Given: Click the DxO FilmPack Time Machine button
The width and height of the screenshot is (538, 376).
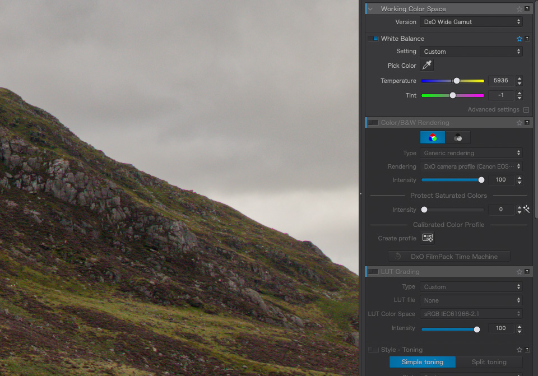Looking at the screenshot, I should (449, 257).
